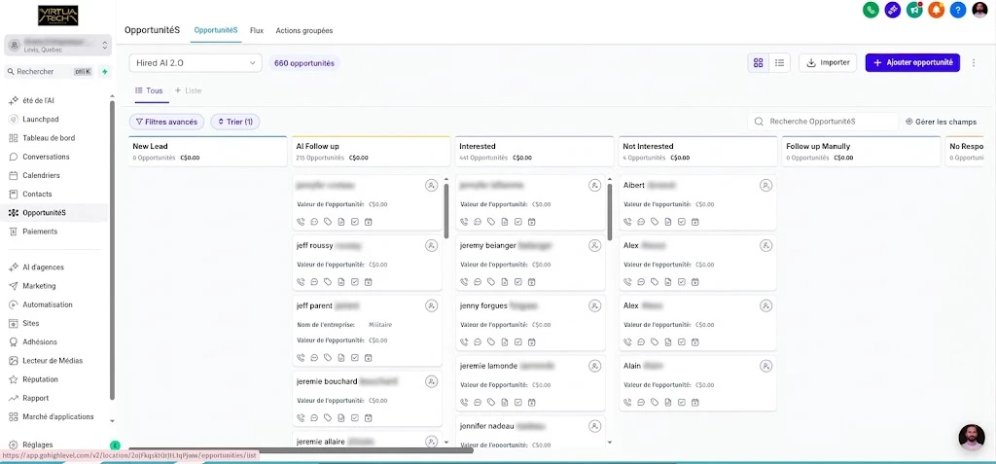Click assign-user icon on jennifer nadeau card
Screen dimensions: 996x464
coord(594,426)
